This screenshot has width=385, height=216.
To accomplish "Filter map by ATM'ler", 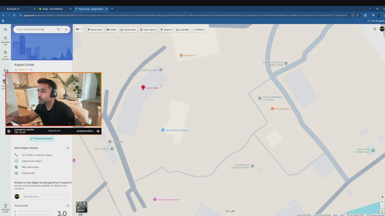I will (x=199, y=30).
